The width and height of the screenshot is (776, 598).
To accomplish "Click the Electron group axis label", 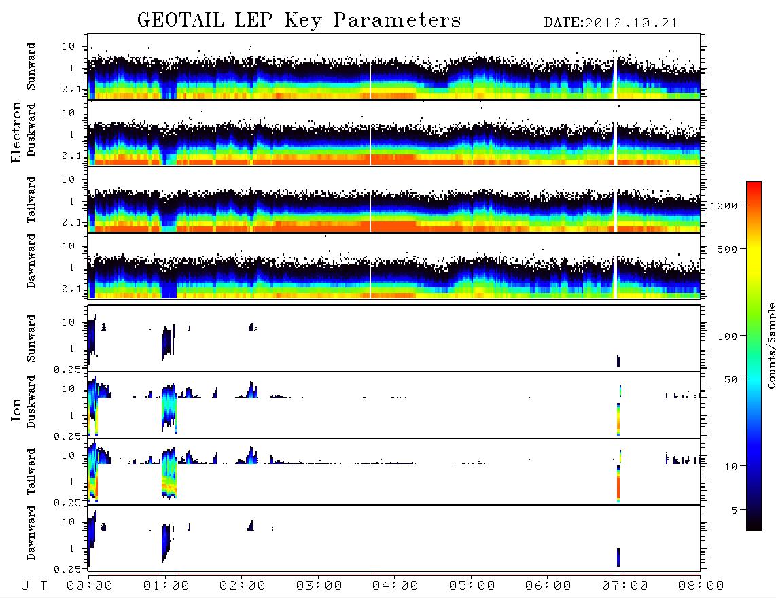I will click(16, 133).
